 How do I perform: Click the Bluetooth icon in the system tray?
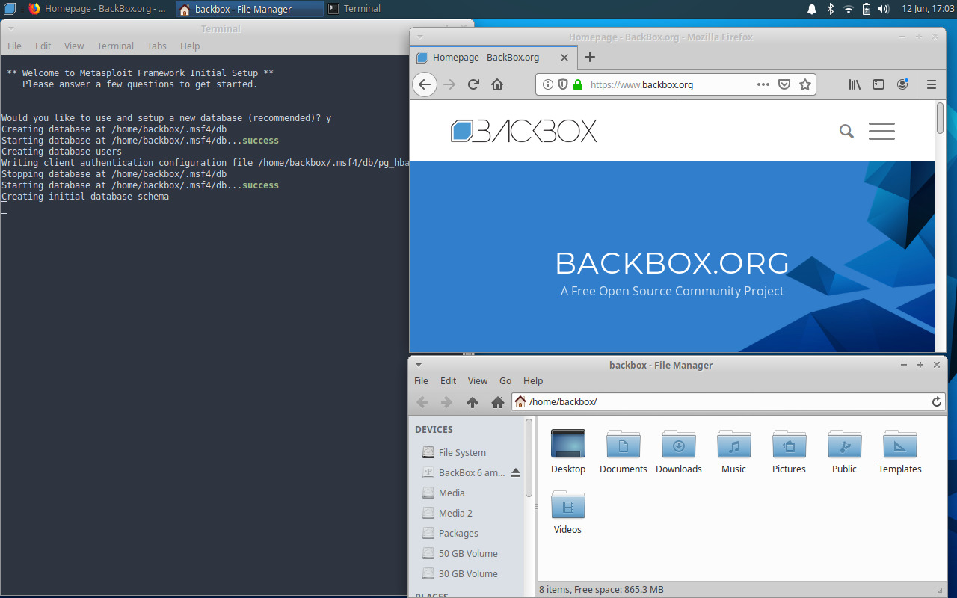click(830, 9)
